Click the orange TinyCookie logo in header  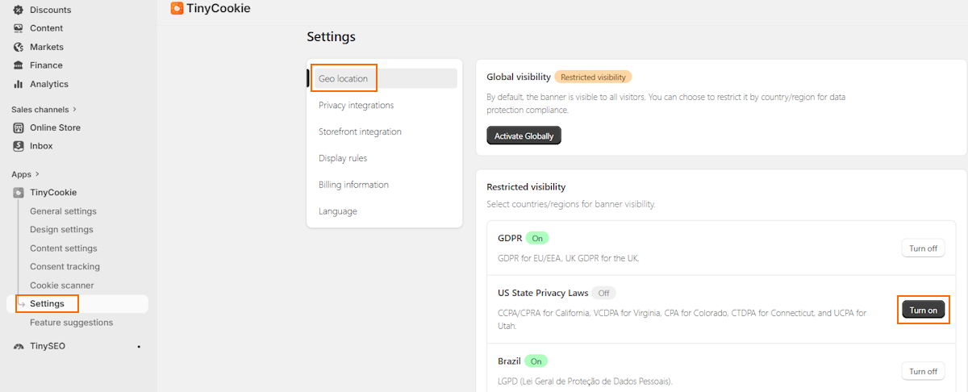[177, 8]
